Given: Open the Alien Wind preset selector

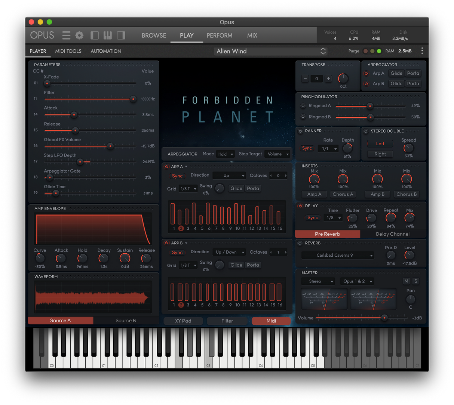Looking at the screenshot, I should (x=271, y=51).
